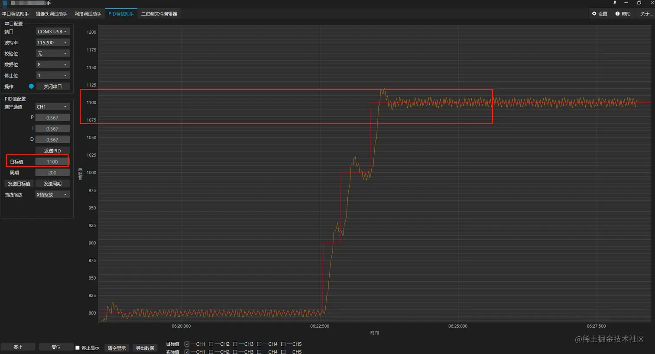Click the 06:22:500 time axis label
Screen dimensions: 655x354
pos(320,326)
